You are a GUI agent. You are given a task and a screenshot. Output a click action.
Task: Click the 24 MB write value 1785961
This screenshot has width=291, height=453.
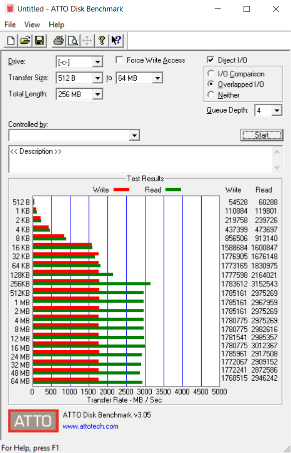[x=235, y=354]
